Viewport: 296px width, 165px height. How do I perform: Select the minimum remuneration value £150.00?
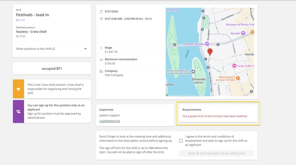pos(110,63)
